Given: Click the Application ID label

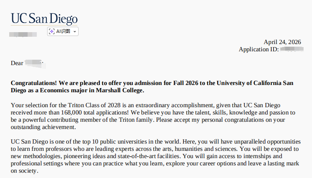Looking at the screenshot, I should click(x=258, y=49).
